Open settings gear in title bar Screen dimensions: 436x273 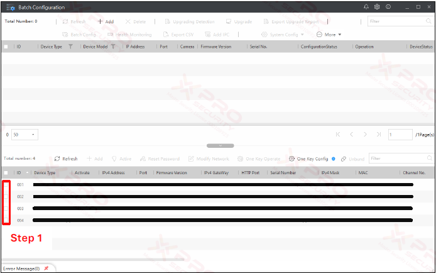point(377,7)
